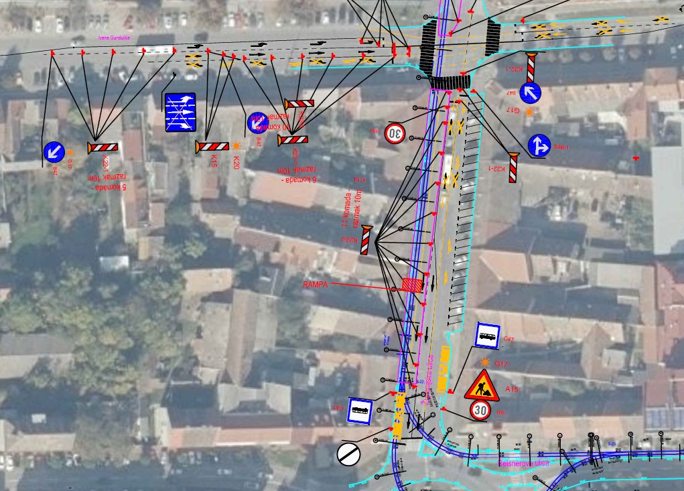
Task: Click the red A15 label text
Action: point(512,389)
